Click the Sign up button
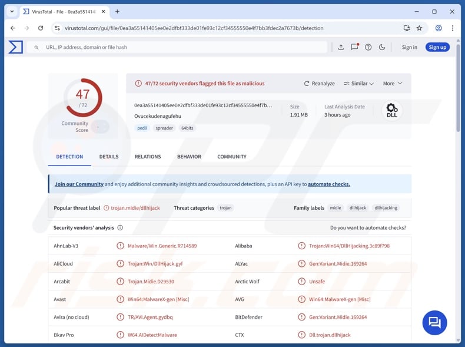 tap(437, 47)
